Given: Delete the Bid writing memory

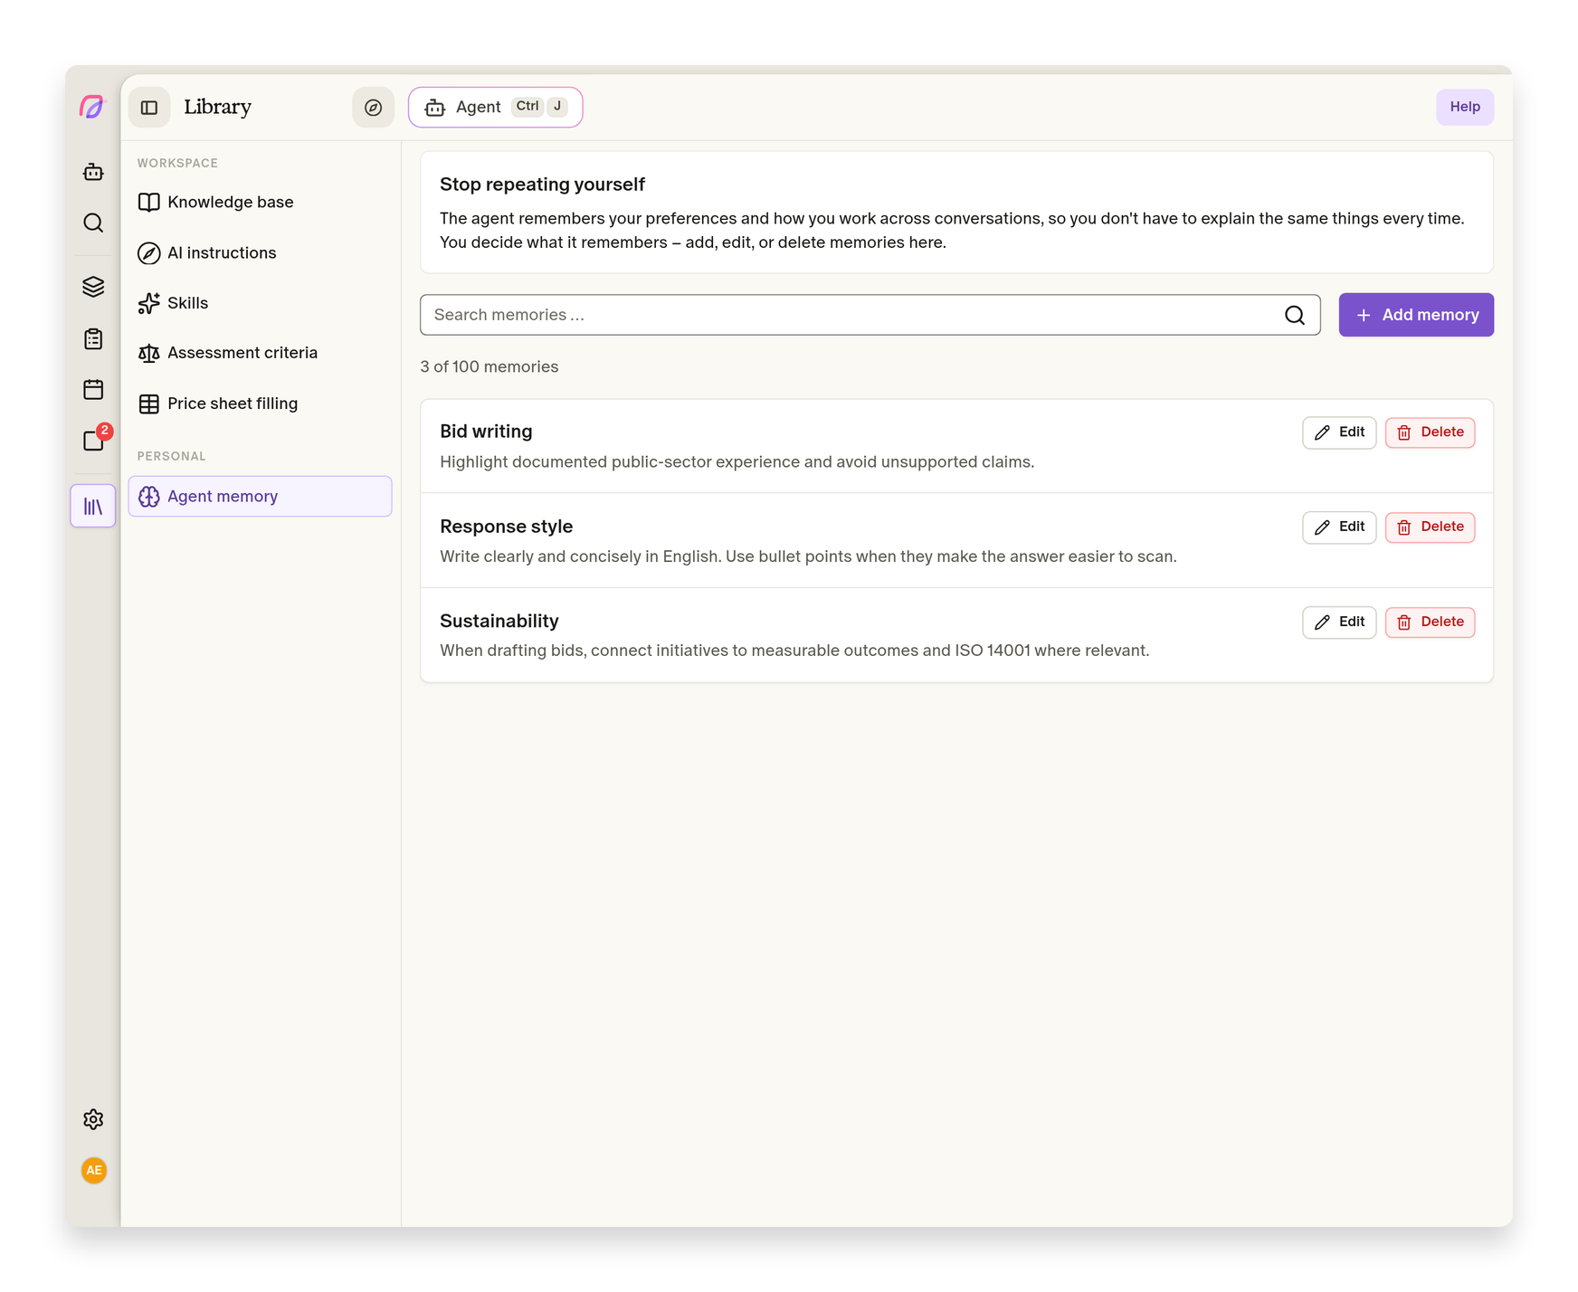Looking at the screenshot, I should [x=1430, y=432].
